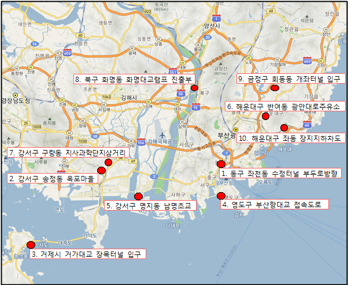Select the red marker for 2. 송정동 옥포마을
This screenshot has height=285, width=348.
pyautogui.click(x=101, y=170)
